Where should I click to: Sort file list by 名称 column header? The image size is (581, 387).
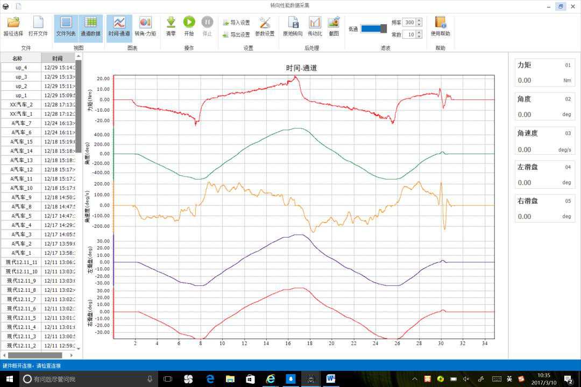[x=18, y=58]
